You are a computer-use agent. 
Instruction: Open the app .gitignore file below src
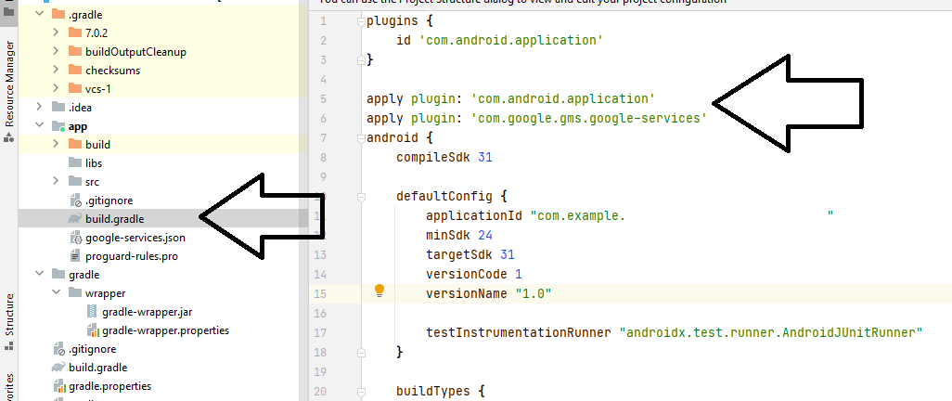coord(101,200)
